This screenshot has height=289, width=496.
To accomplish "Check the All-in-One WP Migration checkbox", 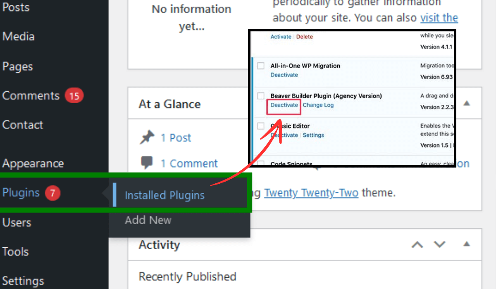I will click(261, 65).
